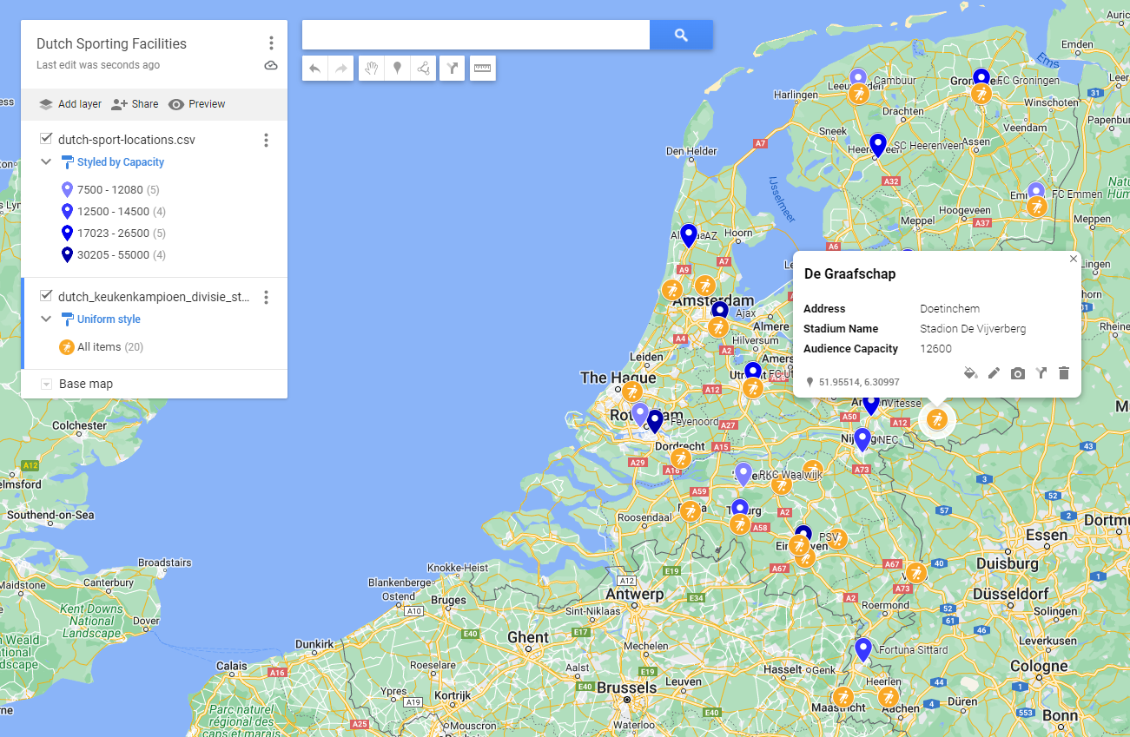
Task: Collapse Styled by Capacity legend chevron
Action: pos(47,162)
